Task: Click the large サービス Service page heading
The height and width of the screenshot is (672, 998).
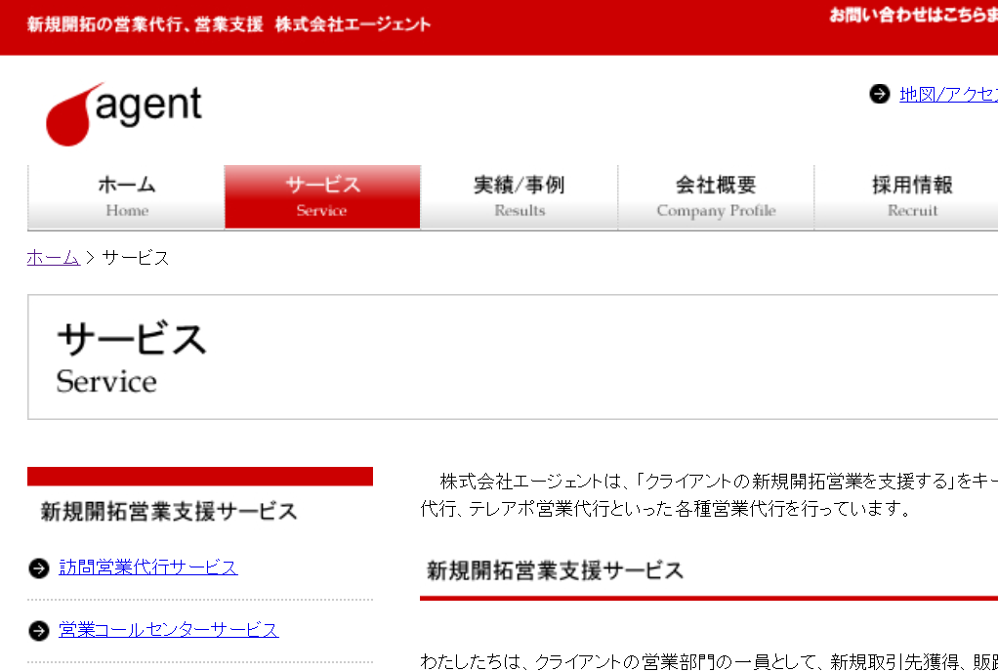Action: [132, 357]
